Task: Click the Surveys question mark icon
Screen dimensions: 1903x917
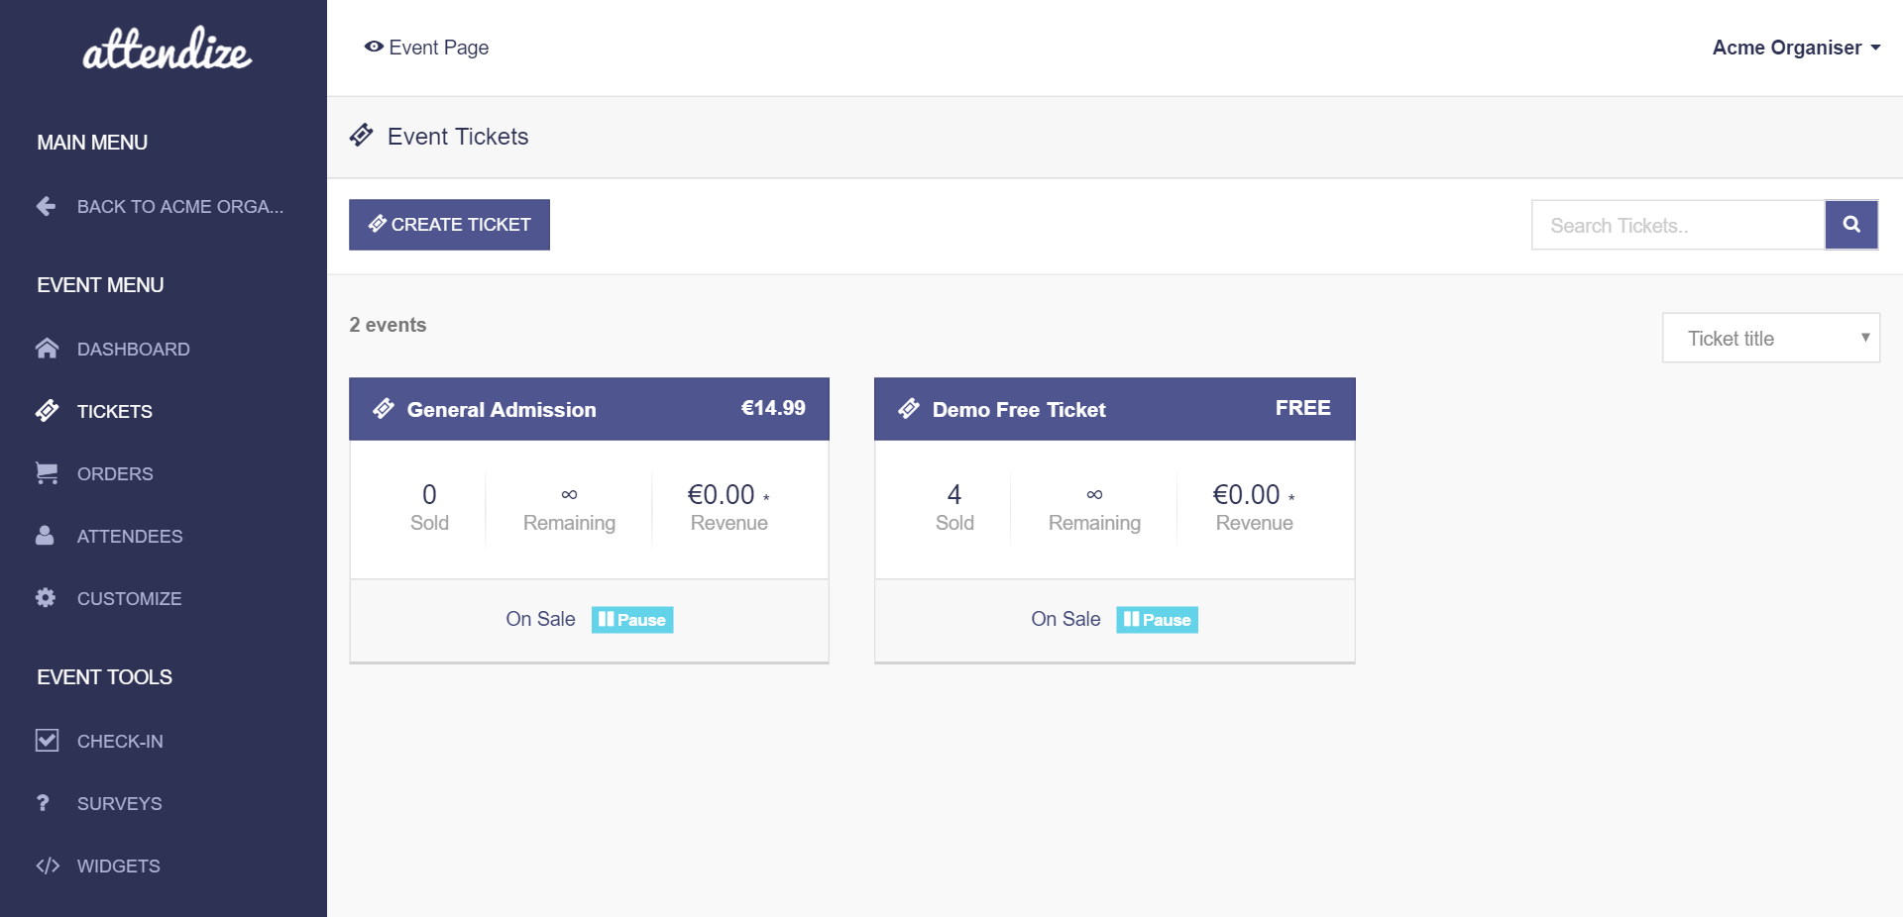Action: 43,803
